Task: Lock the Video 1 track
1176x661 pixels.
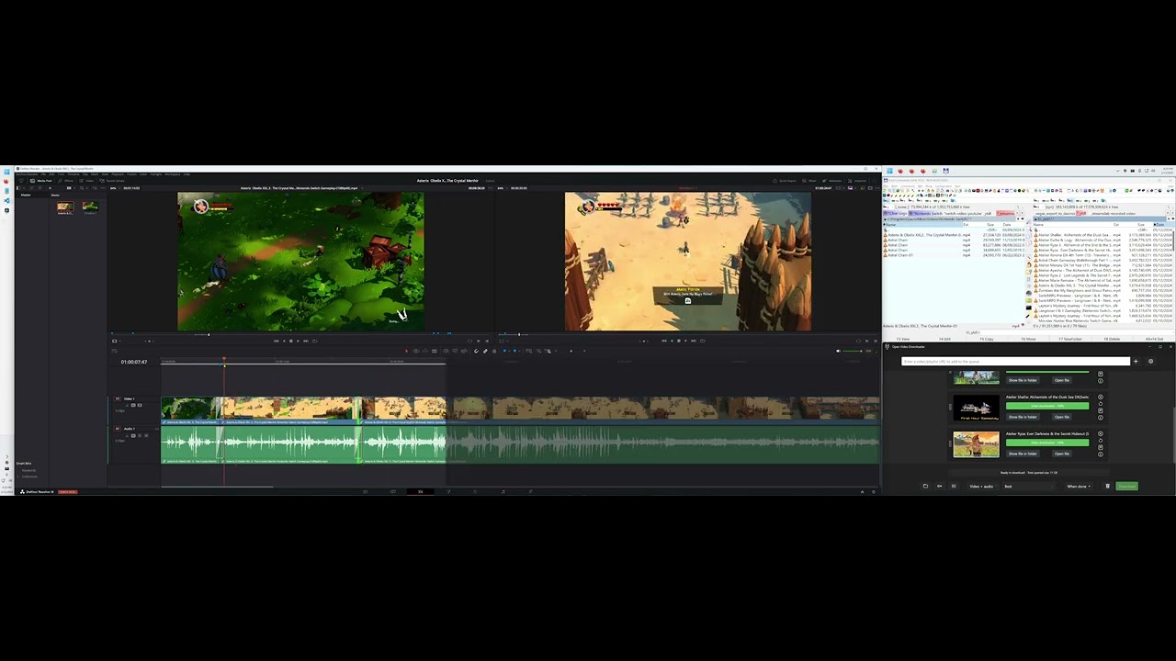Action: (x=127, y=405)
